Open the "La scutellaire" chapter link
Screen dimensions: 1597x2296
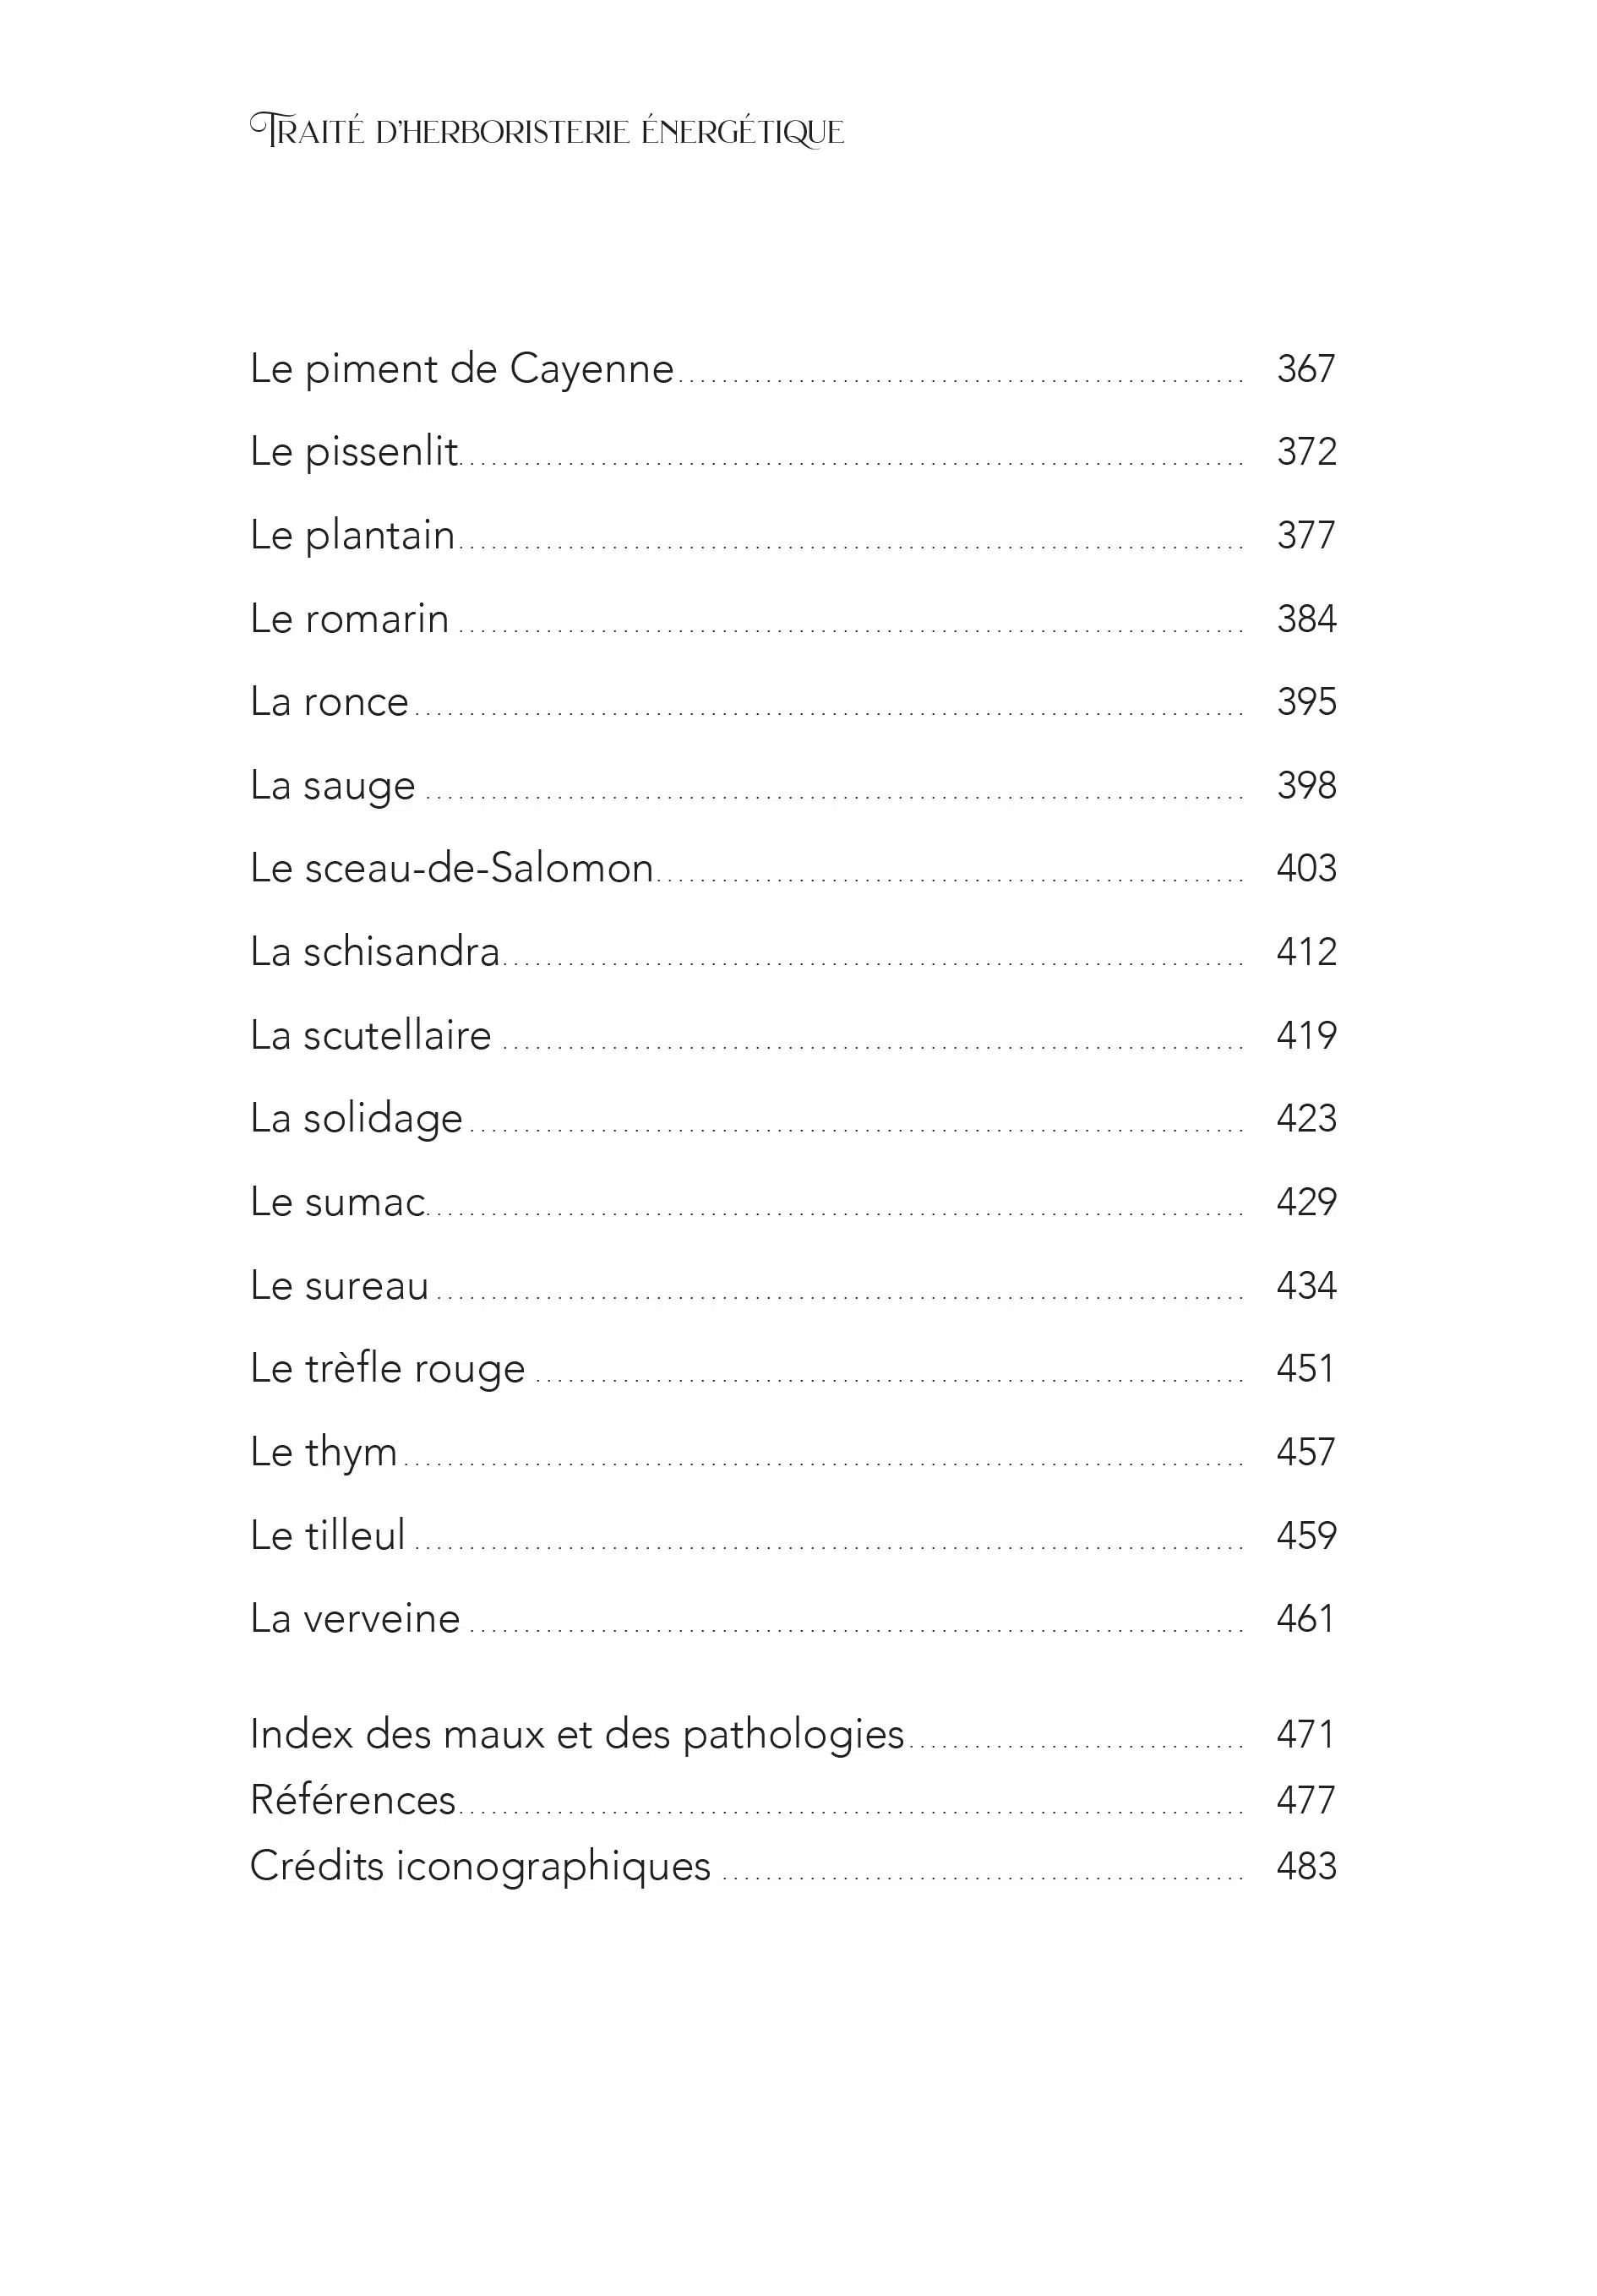370,1035
